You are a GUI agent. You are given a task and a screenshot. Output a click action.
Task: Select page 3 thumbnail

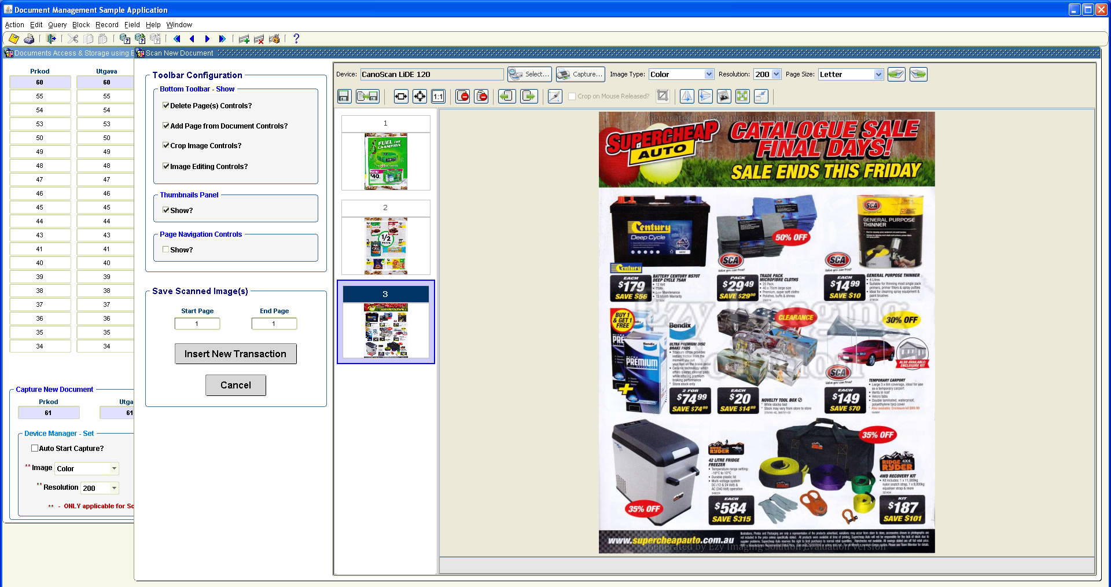coord(386,322)
